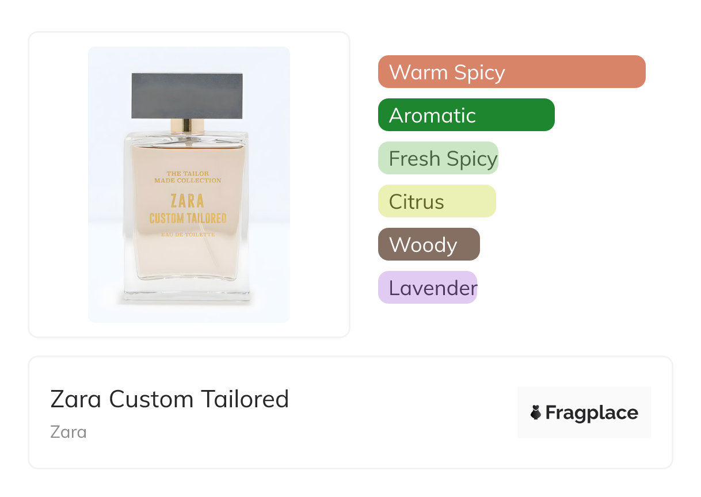This screenshot has height=497, width=701.
Task: Pick the yellow Citrus accord bar
Action: 436,201
